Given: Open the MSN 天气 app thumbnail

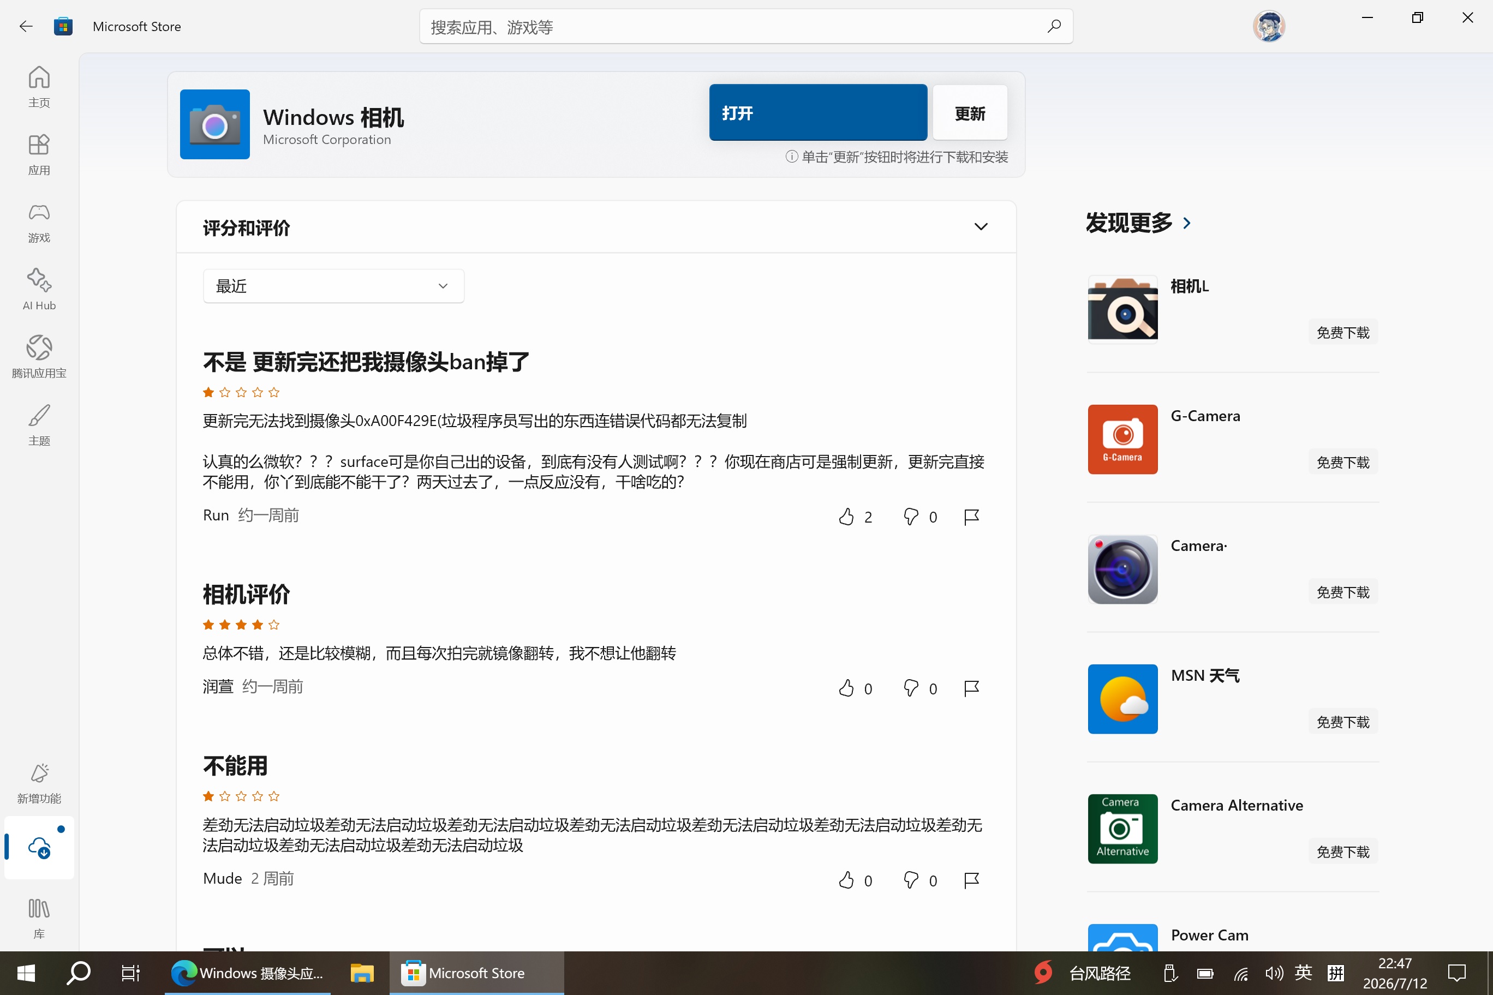Looking at the screenshot, I should coord(1122,699).
